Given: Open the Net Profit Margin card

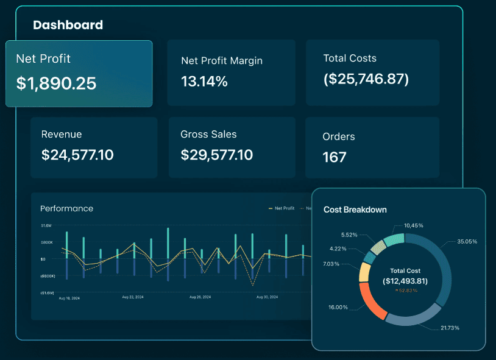Looking at the screenshot, I should pos(231,72).
